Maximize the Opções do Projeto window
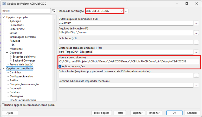This screenshot has height=117, width=202. pyautogui.click(x=187, y=3)
